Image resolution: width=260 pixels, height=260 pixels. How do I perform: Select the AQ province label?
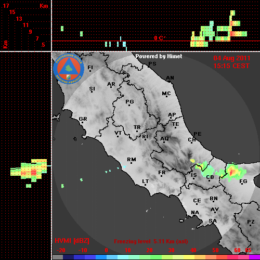pyautogui.click(x=164, y=139)
